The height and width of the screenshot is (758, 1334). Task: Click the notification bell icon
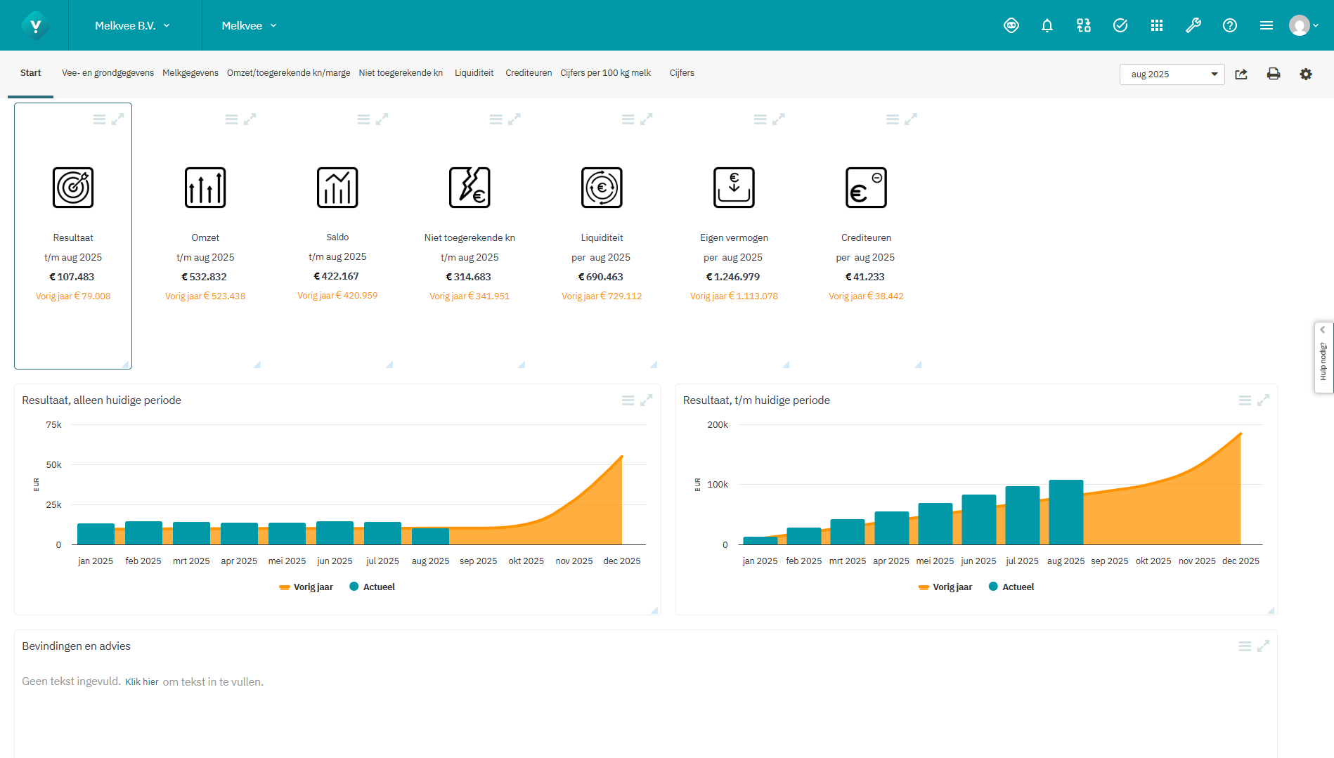click(x=1047, y=26)
